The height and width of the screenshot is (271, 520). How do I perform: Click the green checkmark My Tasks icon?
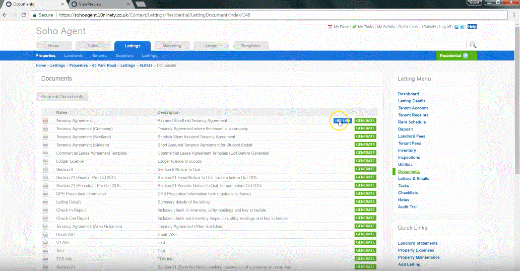[x=354, y=27]
